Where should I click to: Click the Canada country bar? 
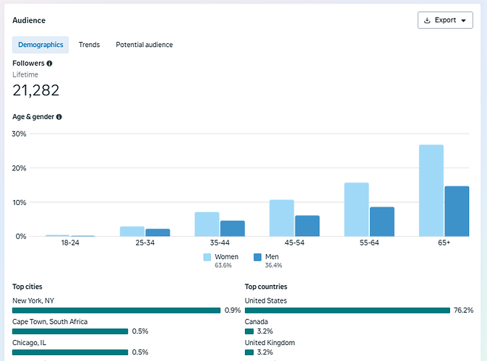click(249, 331)
